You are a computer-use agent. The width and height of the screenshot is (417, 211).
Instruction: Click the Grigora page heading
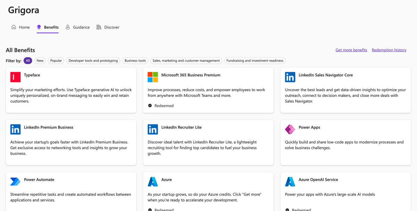[24, 10]
